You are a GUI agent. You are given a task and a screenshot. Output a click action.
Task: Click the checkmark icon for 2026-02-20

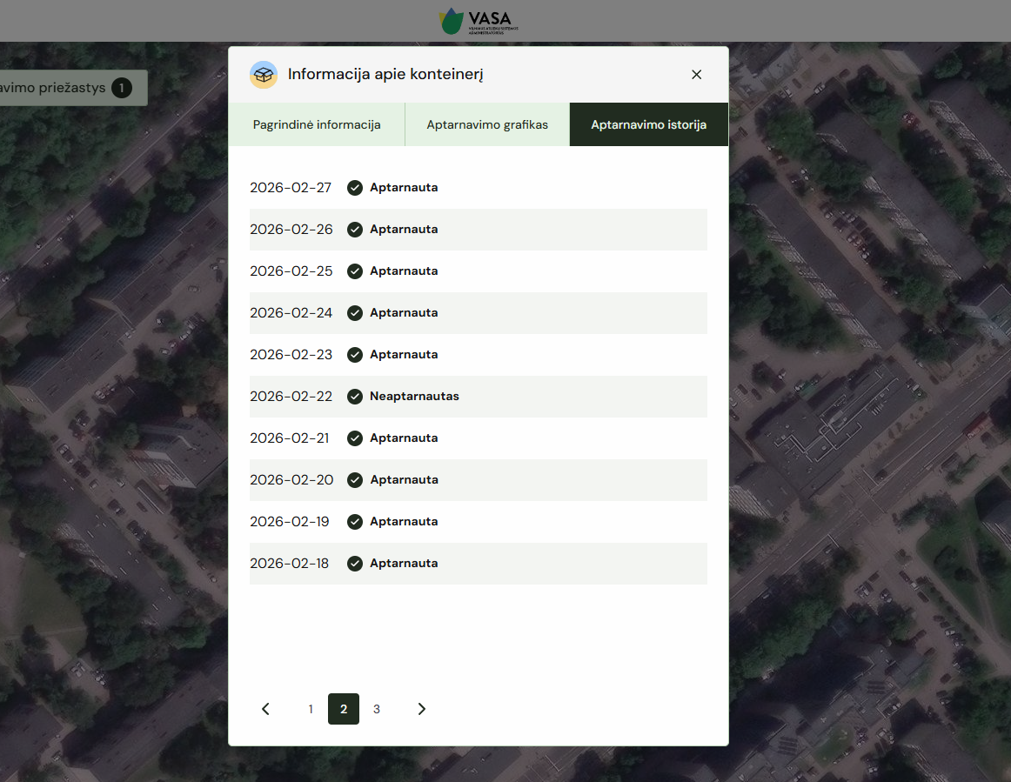355,480
